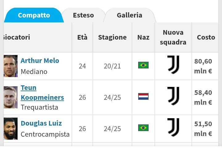Image resolution: width=222 pixels, height=148 pixels.
Task: Open Douglas Luiz's player photo
Action: (10, 129)
